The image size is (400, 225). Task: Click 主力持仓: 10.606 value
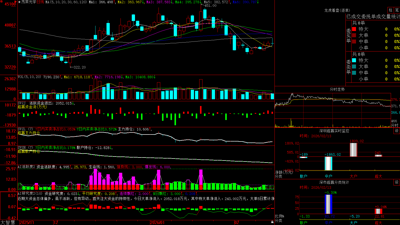tap(133, 129)
